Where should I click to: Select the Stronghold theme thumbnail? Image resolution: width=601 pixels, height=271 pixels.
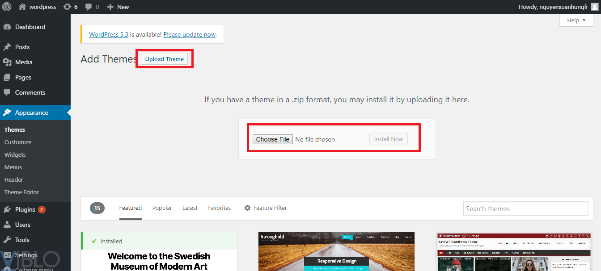point(337,251)
